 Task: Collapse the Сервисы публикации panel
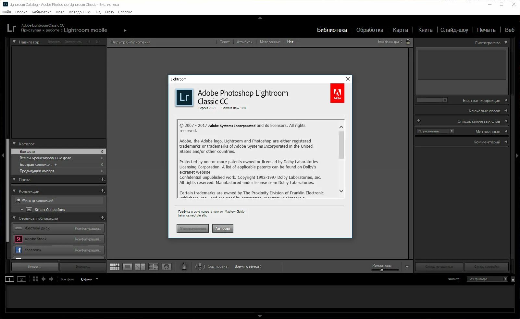(14, 218)
